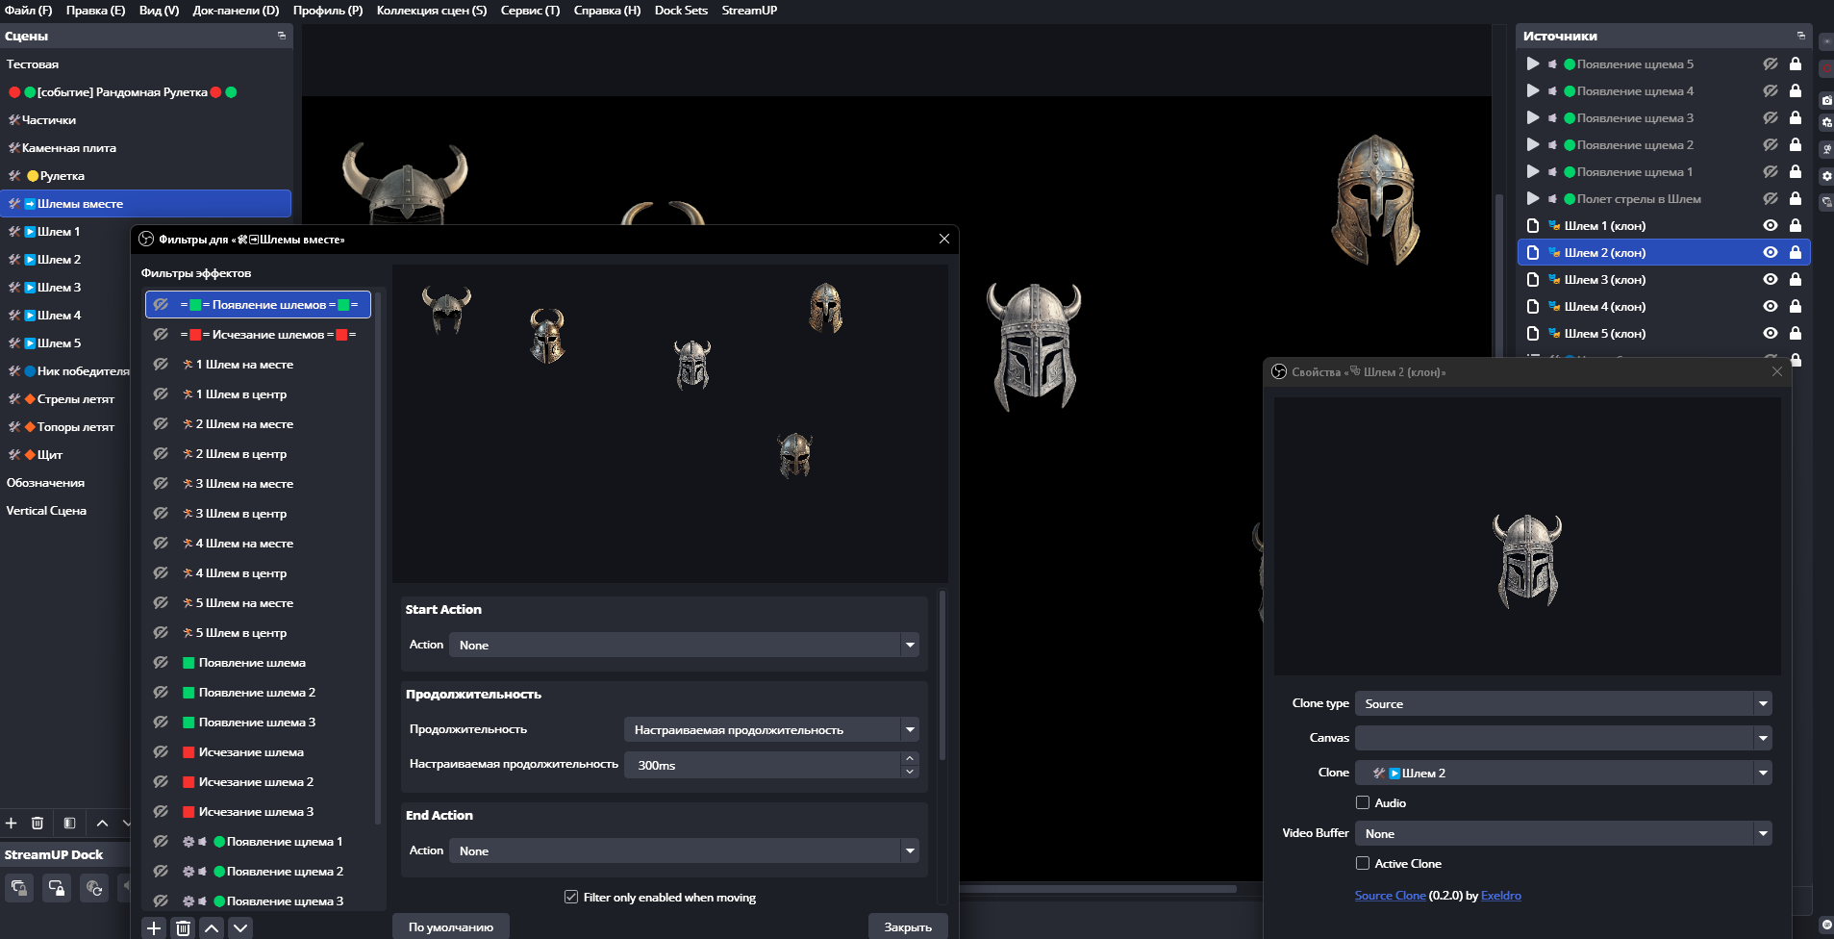Screen dimensions: 1834x939
Task: Add a new effect filter with the plus button
Action: 154,927
